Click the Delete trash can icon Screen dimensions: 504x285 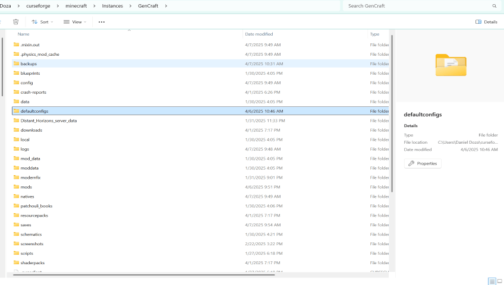pyautogui.click(x=16, y=22)
